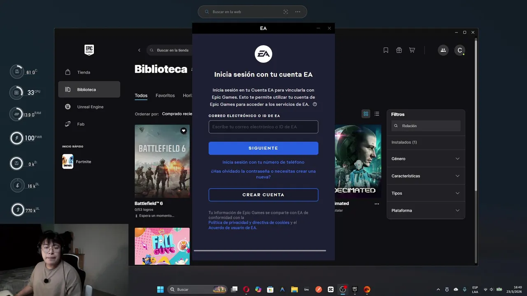This screenshot has width=527, height=296.
Task: Open the Decimated three-dot options menu
Action: pos(376,204)
